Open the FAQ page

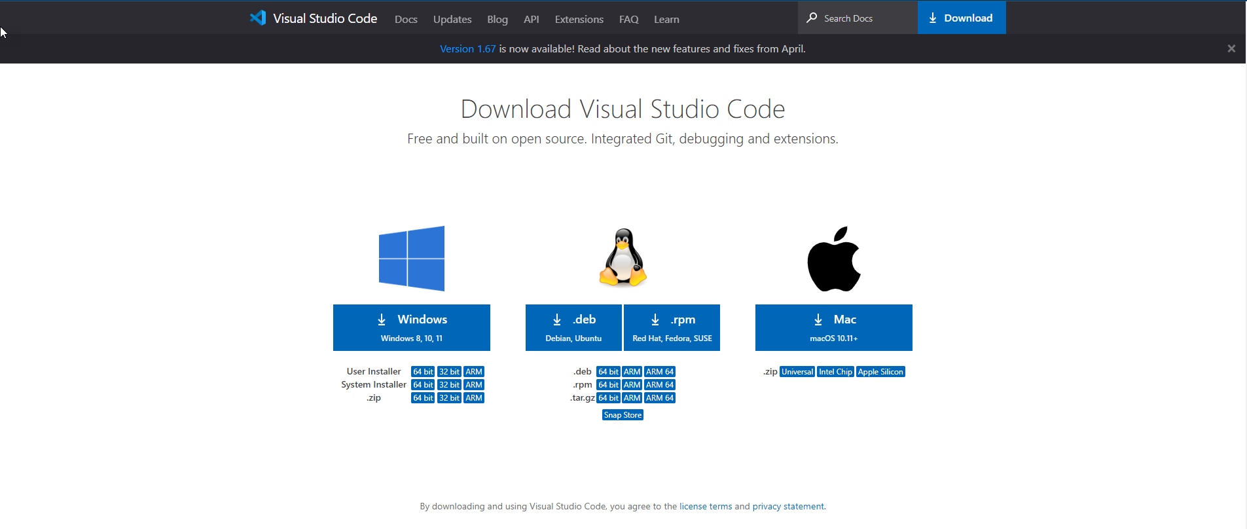[629, 19]
